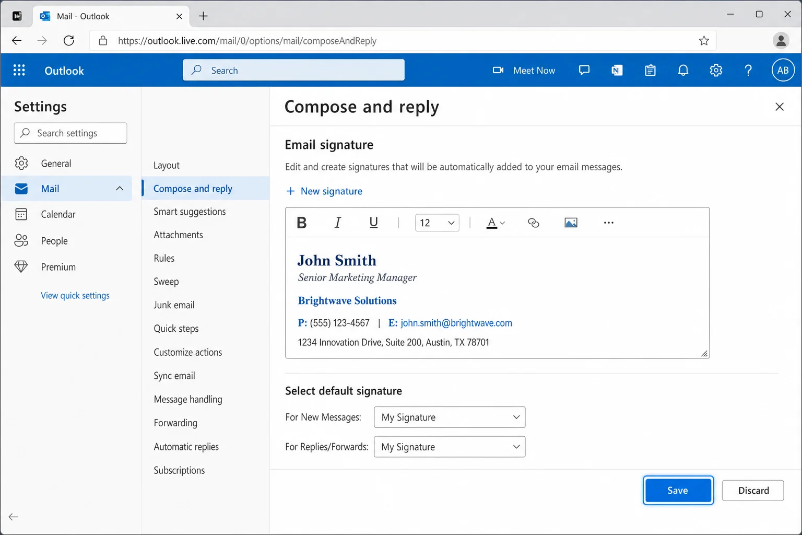The height and width of the screenshot is (535, 802).
Task: Open the Outlook app launcher grid
Action: tap(19, 70)
